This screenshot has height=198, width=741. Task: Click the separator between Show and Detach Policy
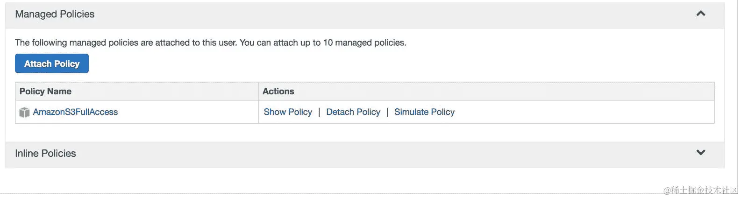click(x=319, y=112)
